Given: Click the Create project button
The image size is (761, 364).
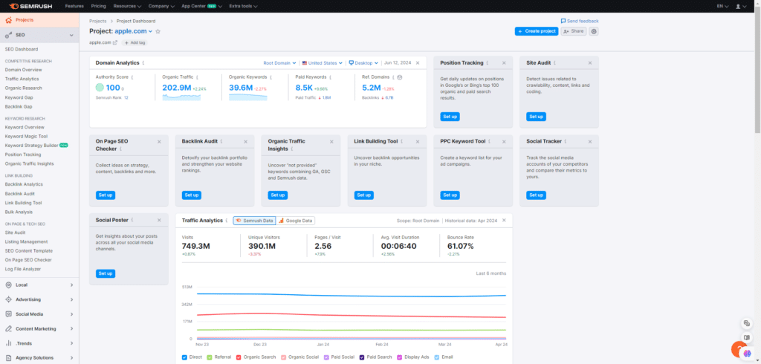Looking at the screenshot, I should tap(536, 31).
